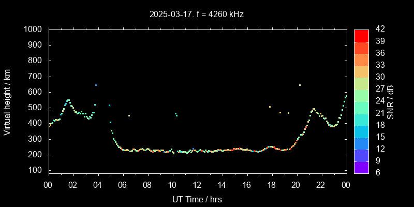Click the leftmost 00 time axis tick label
The width and height of the screenshot is (414, 207).
click(48, 185)
